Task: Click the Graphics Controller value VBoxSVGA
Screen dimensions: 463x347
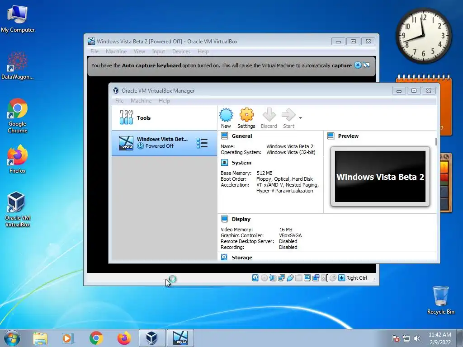Action: click(x=290, y=235)
